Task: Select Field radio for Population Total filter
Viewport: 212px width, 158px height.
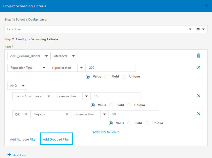Action: point(106,77)
